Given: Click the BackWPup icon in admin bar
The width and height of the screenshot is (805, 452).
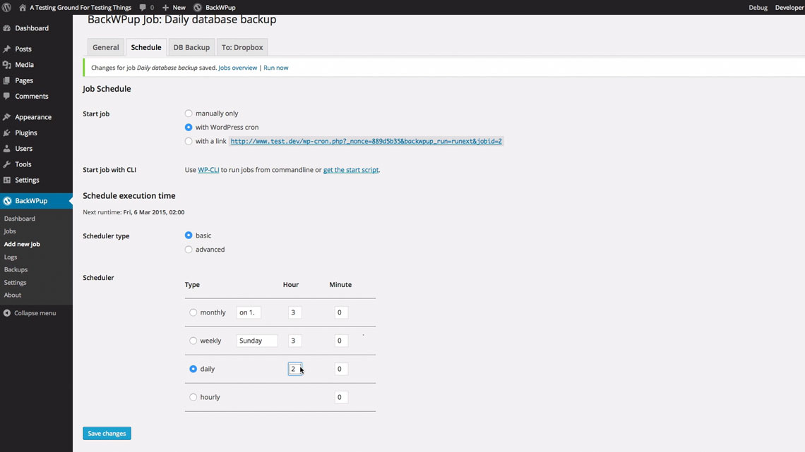Looking at the screenshot, I should coord(198,7).
